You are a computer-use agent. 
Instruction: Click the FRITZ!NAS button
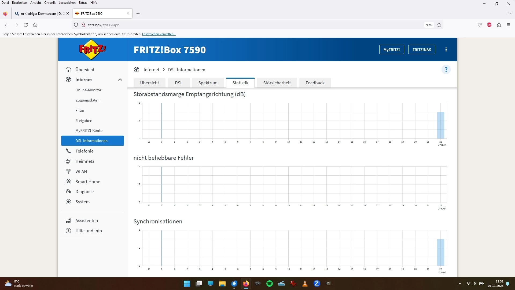[x=421, y=49]
